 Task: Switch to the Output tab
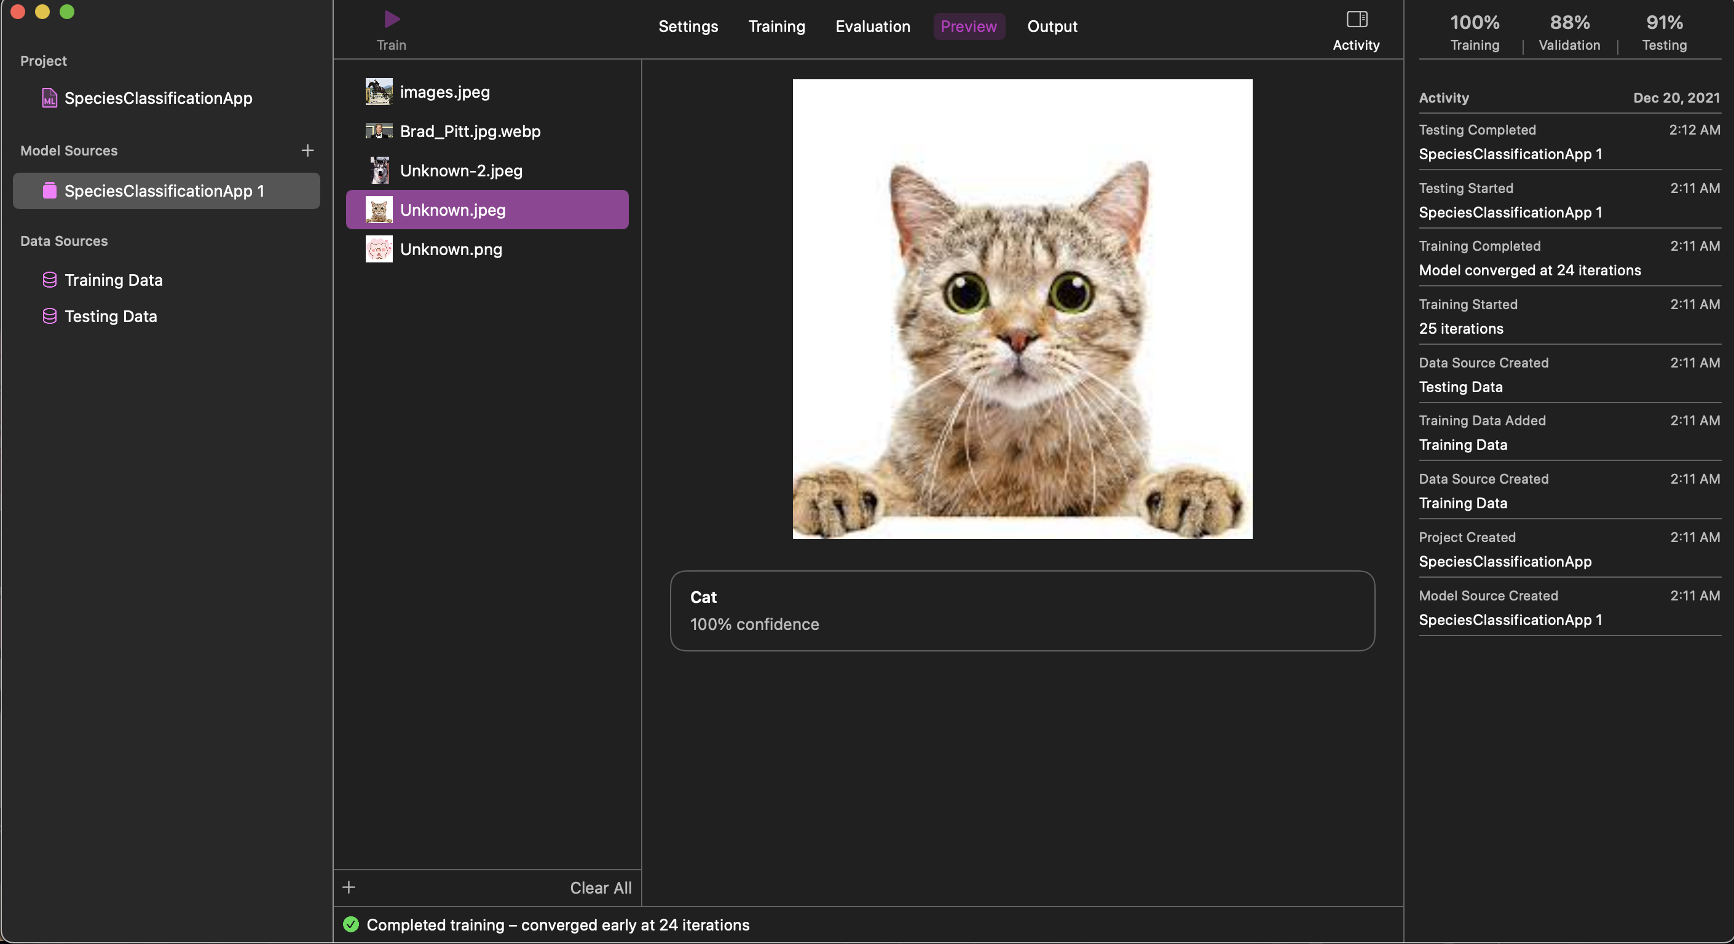click(1052, 26)
